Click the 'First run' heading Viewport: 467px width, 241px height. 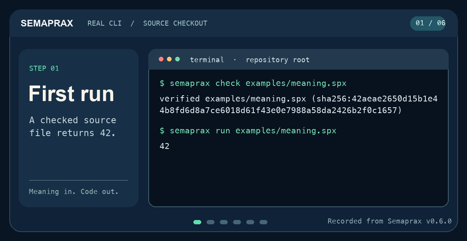(72, 94)
